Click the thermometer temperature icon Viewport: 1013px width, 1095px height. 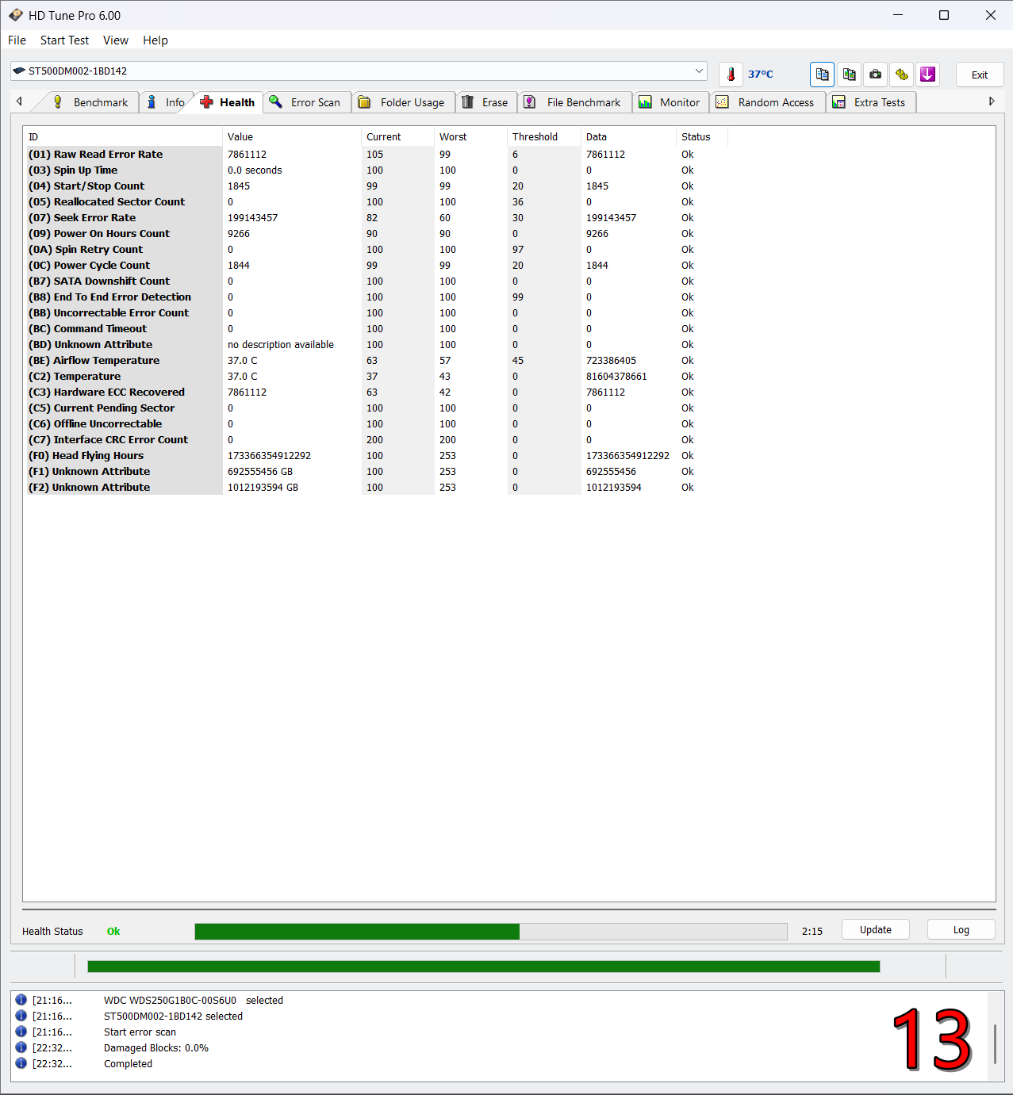[731, 75]
